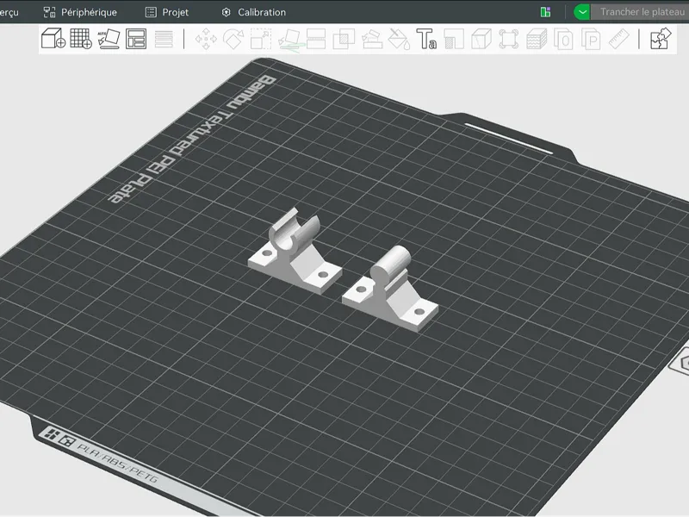689x517 pixels.
Task: Click the second plate icon above PLA/ABS/PETG label
Action: point(67,440)
